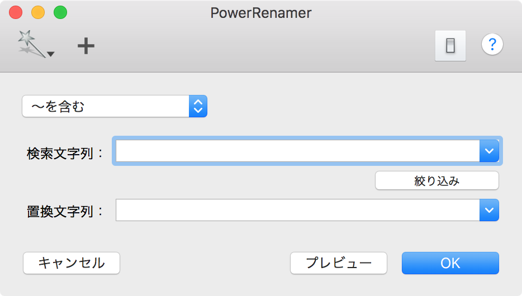Click the PowerRenamer window title
The image size is (522, 296).
pyautogui.click(x=260, y=13)
